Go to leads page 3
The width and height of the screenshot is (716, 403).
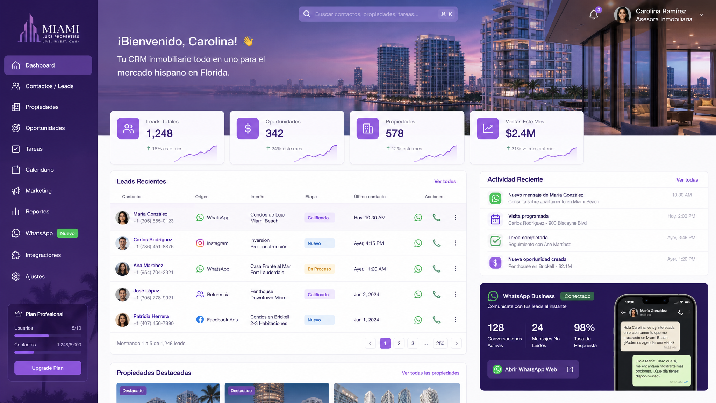click(x=413, y=343)
